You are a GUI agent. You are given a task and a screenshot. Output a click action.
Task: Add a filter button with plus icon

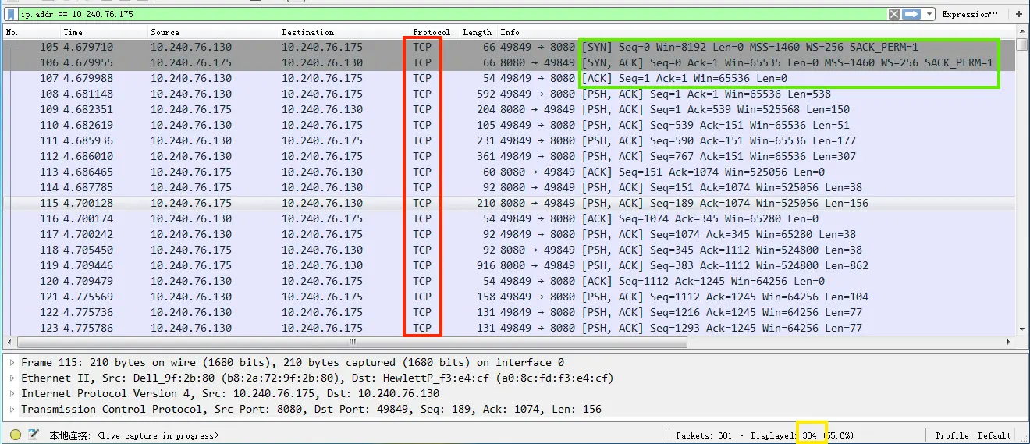[x=1019, y=14]
